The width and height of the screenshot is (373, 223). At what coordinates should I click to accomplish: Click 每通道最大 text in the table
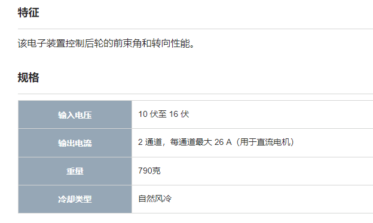pos(191,142)
